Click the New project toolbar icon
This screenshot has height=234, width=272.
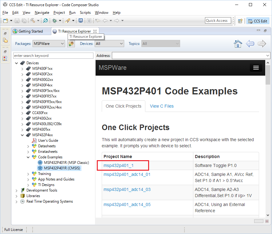coord(6,21)
